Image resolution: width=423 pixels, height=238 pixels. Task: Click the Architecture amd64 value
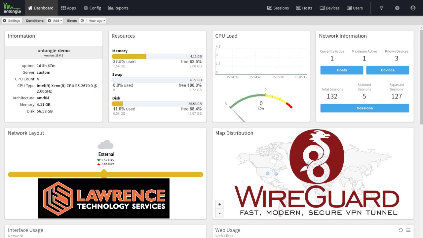(x=43, y=98)
